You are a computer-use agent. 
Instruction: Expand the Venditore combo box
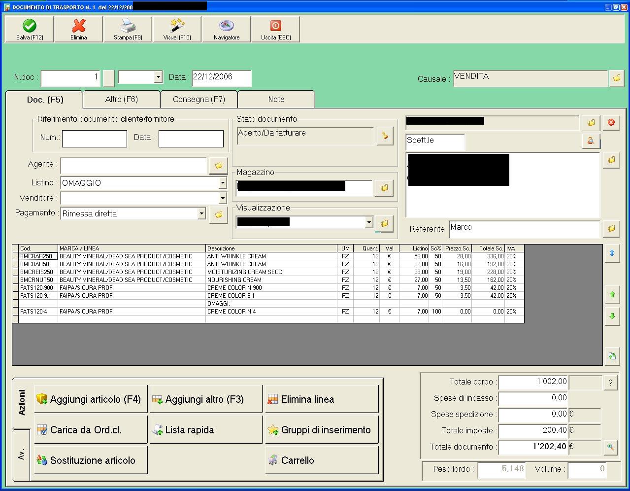pos(223,198)
